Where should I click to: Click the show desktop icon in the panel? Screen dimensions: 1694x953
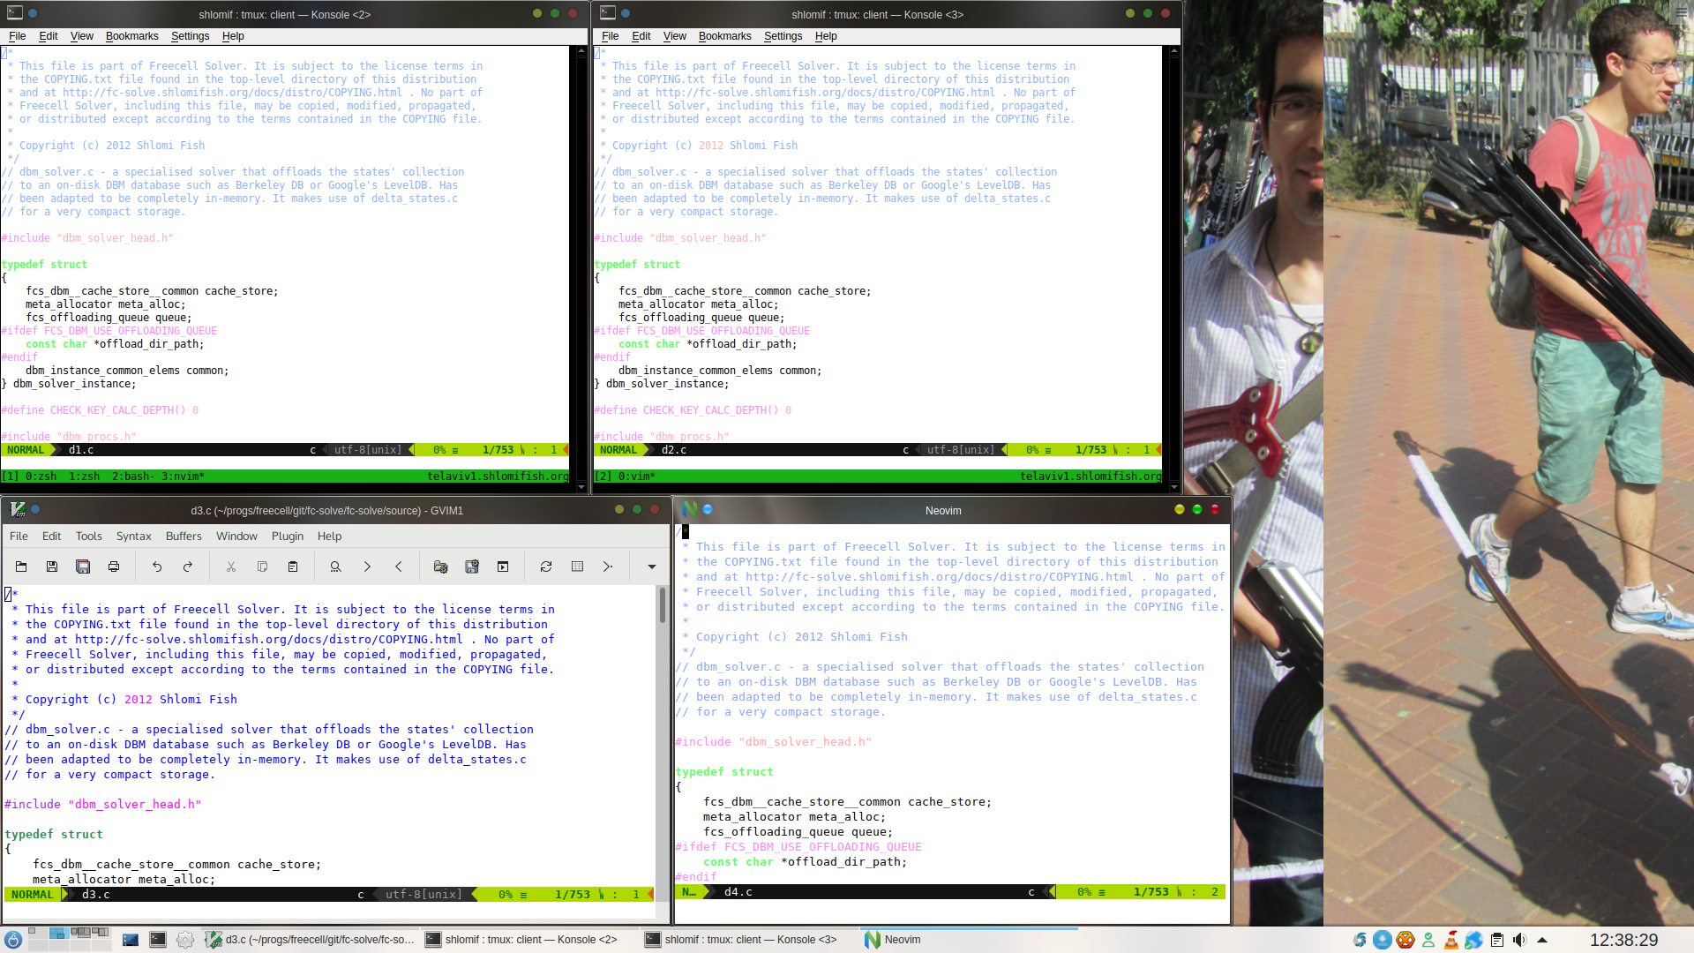point(131,940)
